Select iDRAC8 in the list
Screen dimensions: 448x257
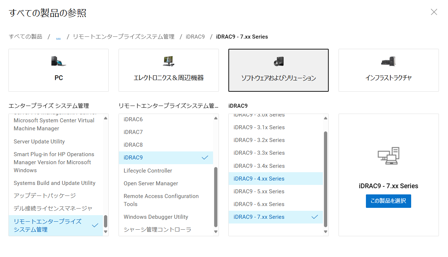(x=166, y=145)
